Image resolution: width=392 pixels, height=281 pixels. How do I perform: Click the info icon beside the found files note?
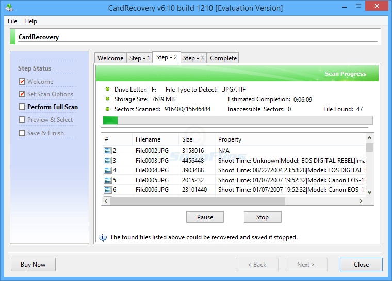tap(103, 237)
